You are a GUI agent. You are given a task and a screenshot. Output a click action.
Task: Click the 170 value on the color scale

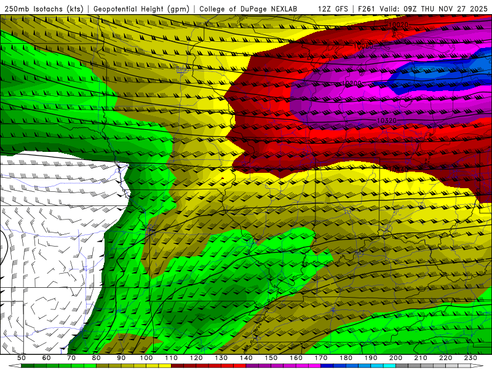pos(321,358)
